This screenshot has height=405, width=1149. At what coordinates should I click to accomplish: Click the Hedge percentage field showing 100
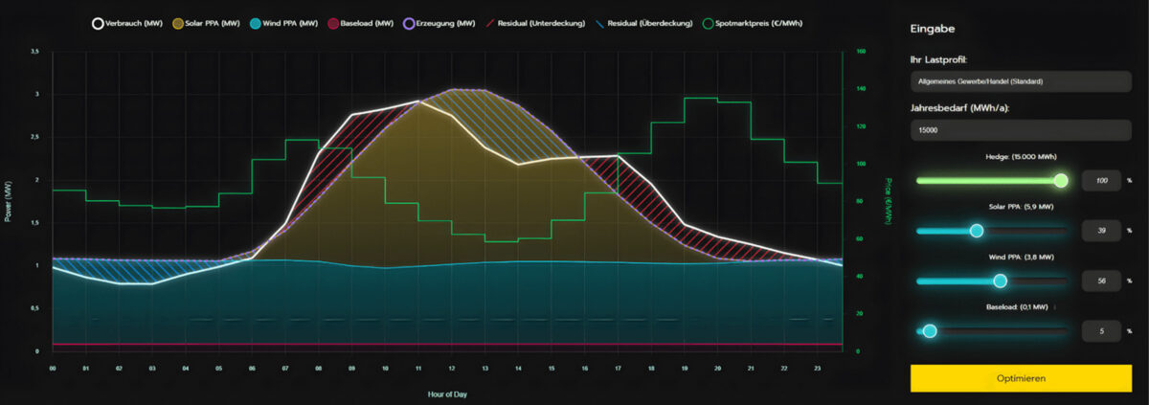click(x=1101, y=180)
